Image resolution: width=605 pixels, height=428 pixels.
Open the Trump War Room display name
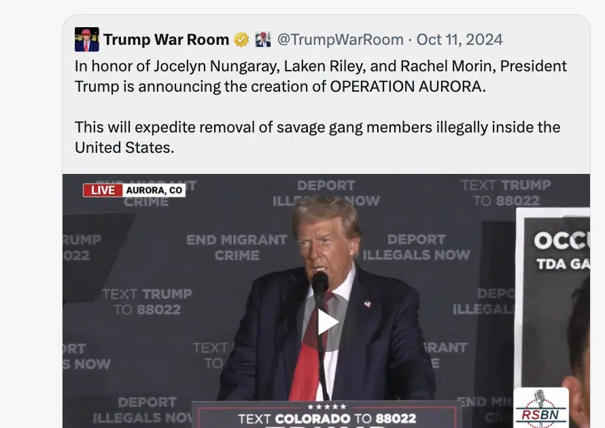(x=167, y=39)
